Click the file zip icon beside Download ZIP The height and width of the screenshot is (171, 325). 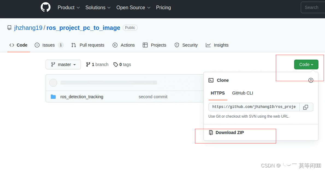211,133
